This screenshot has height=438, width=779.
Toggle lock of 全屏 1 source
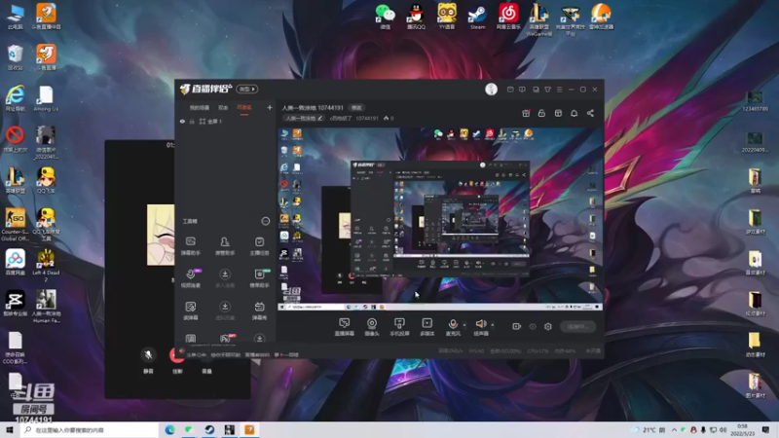[192, 121]
